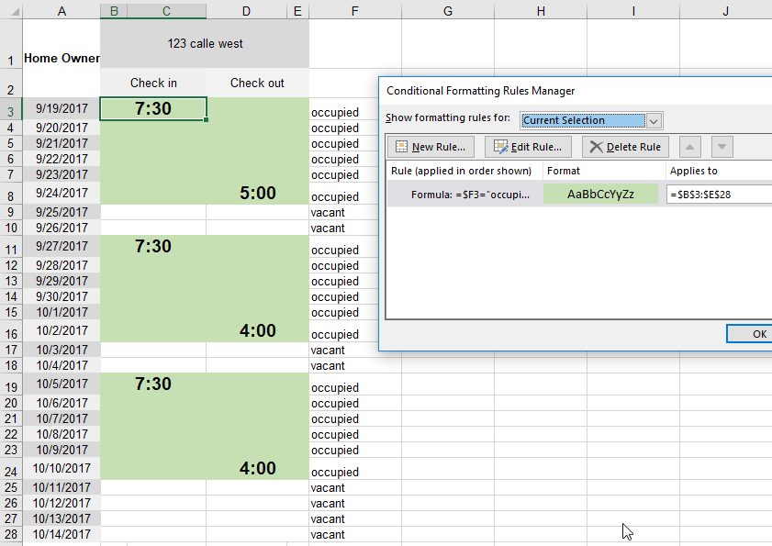Click the Home Owner cell
The width and height of the screenshot is (772, 546).
[x=62, y=58]
